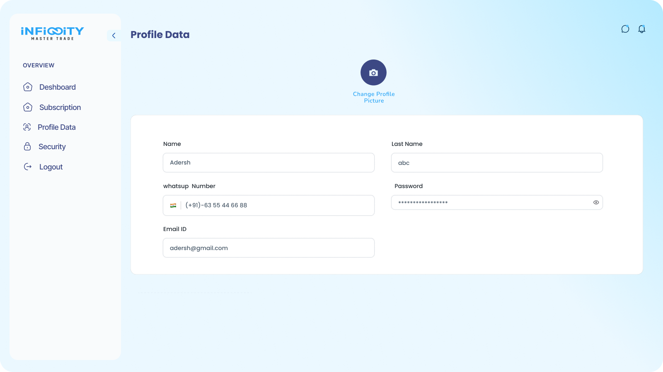Click the Profile Data user icon
The height and width of the screenshot is (372, 663).
pos(27,127)
